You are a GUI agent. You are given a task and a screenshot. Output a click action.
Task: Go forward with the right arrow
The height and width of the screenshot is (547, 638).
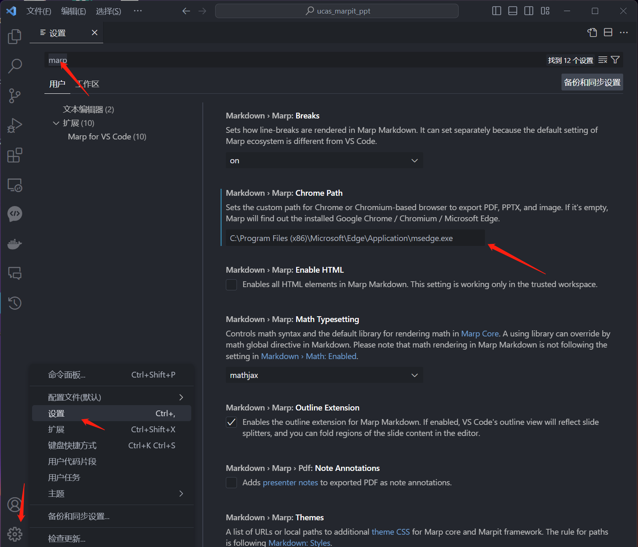point(202,11)
